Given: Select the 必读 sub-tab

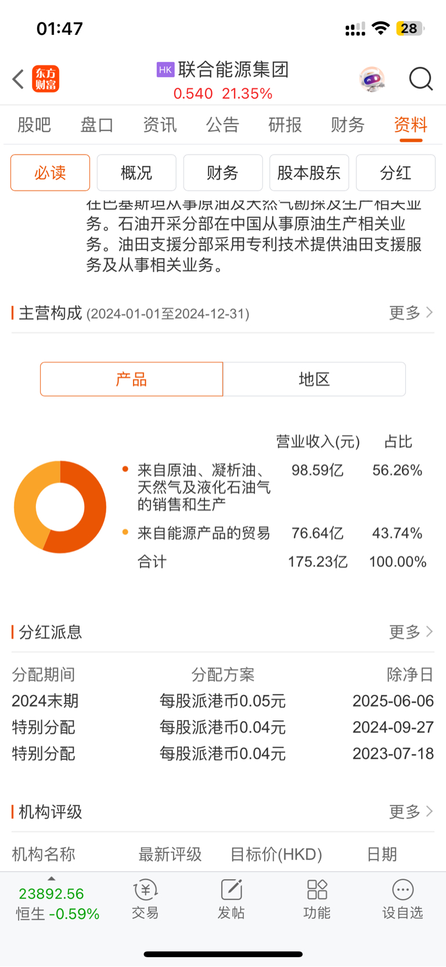Looking at the screenshot, I should pos(50,173).
